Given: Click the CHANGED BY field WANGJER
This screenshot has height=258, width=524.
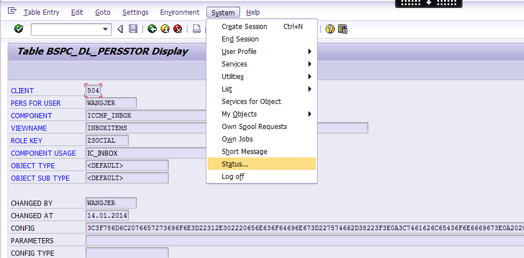Looking at the screenshot, I should (x=111, y=203).
